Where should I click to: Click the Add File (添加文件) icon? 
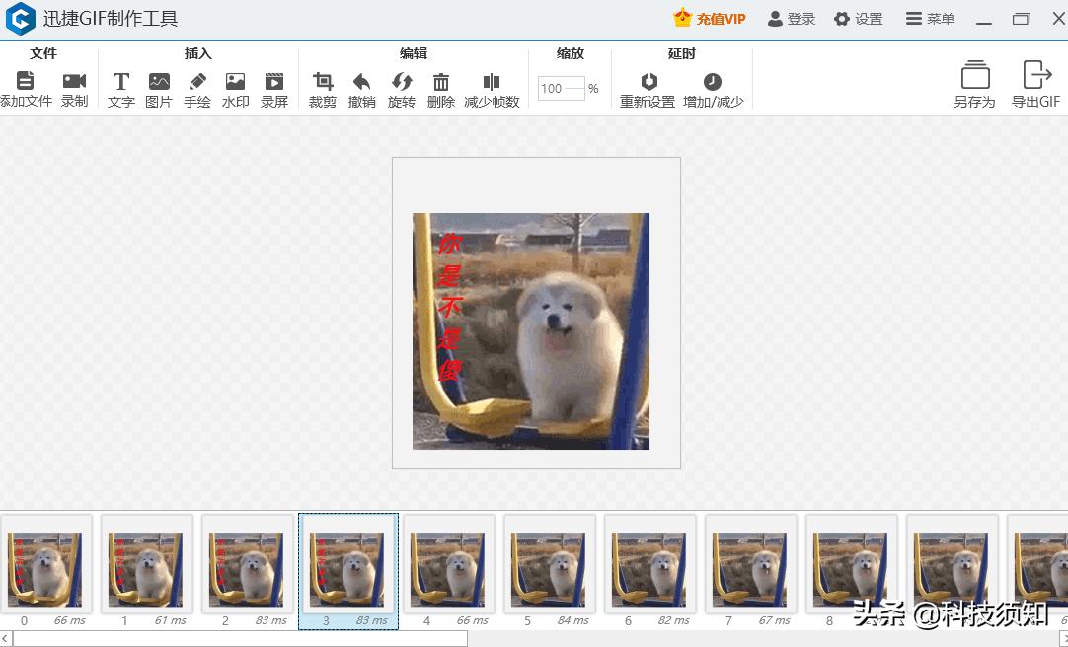tap(26, 82)
